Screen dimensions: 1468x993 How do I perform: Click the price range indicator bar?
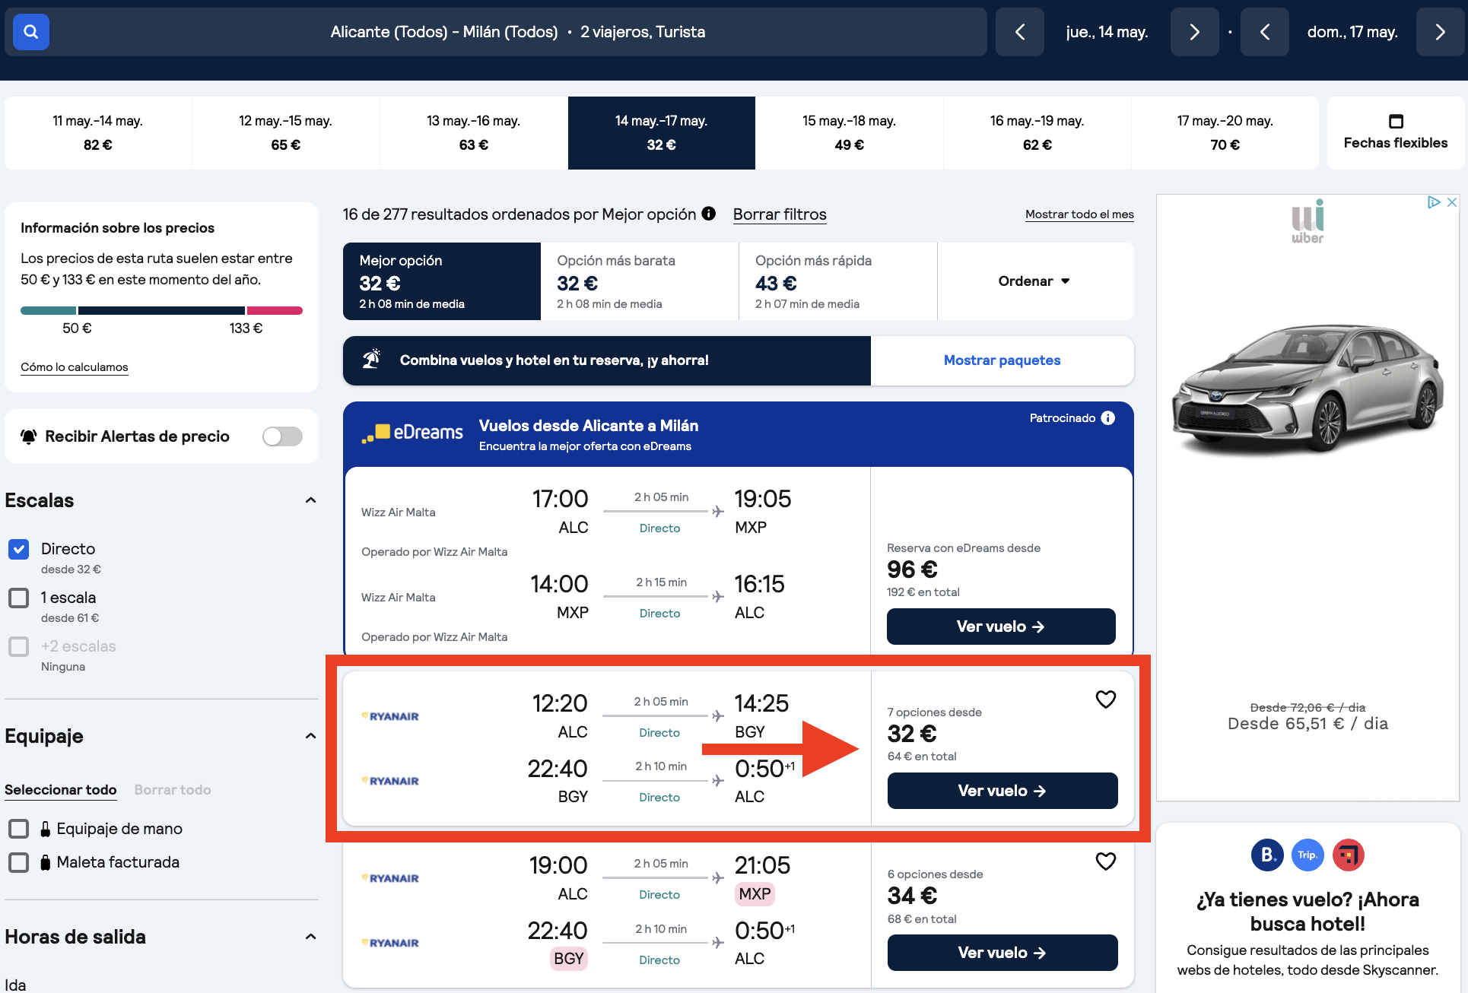coord(161,310)
